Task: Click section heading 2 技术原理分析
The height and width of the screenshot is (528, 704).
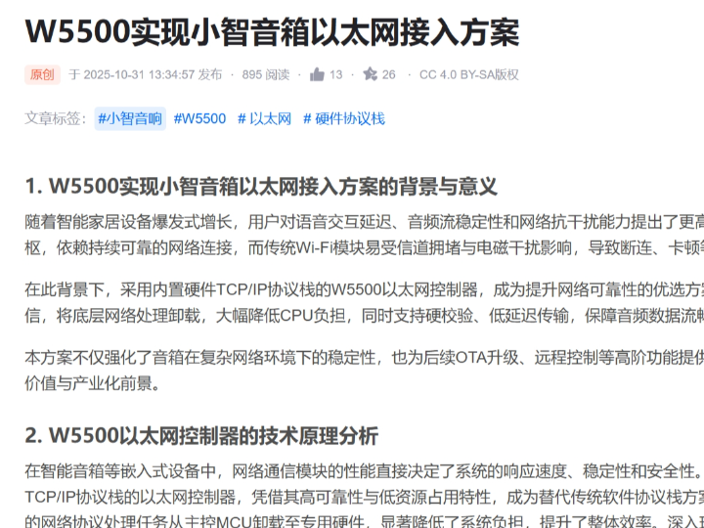Action: coord(200,435)
